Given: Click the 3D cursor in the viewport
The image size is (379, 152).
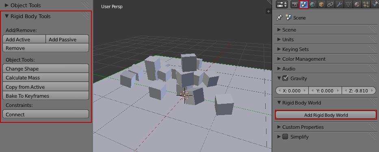Looking at the screenshot, I should 184,95.
